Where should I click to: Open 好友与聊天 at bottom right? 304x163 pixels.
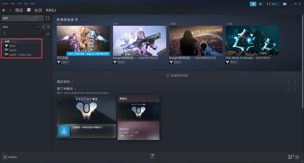pos(291,157)
